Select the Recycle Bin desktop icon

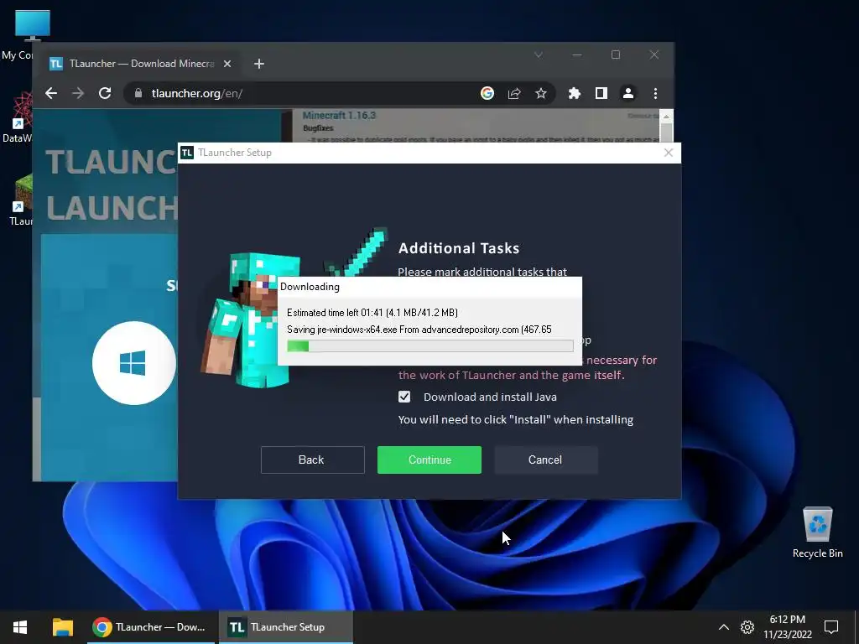817,532
